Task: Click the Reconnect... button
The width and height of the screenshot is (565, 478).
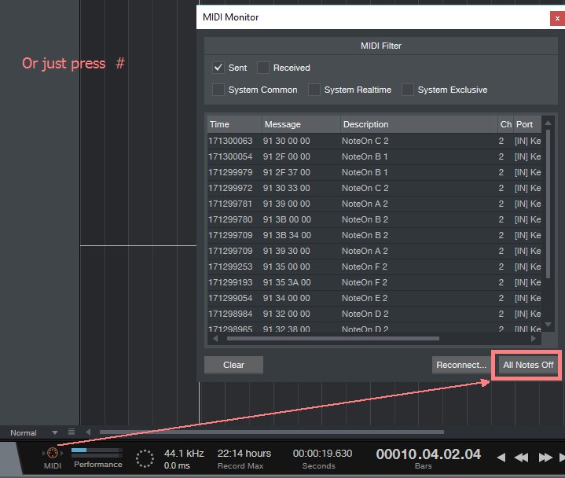Action: click(x=460, y=365)
